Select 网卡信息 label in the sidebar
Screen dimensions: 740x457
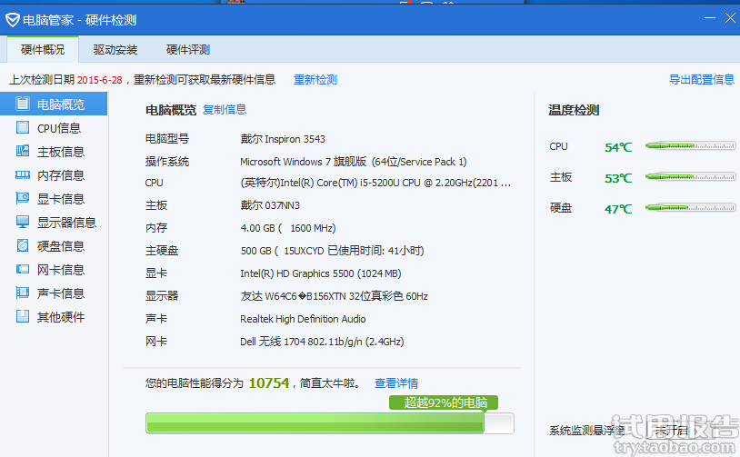click(61, 270)
